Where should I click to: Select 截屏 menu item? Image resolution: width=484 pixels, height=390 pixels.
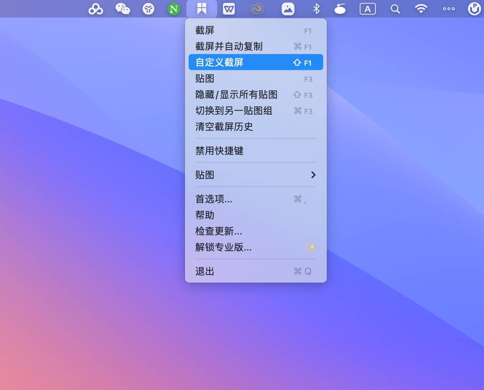pyautogui.click(x=205, y=31)
